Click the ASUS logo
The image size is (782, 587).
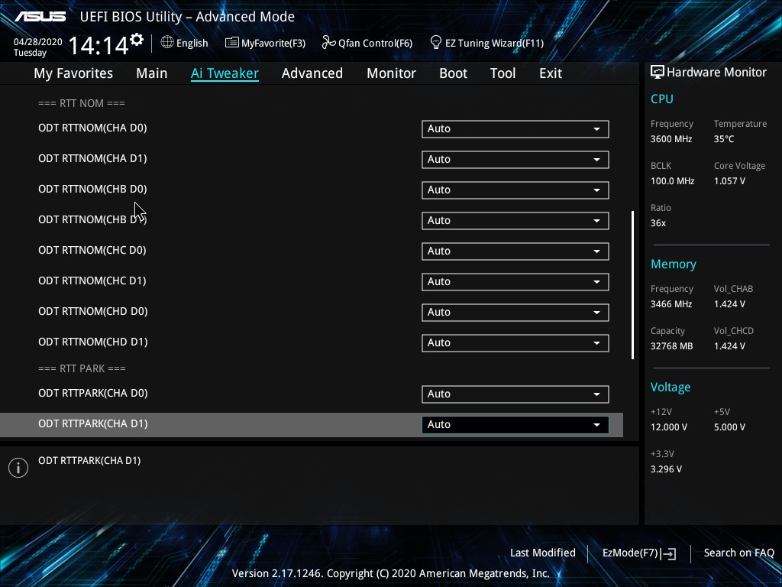click(x=40, y=17)
